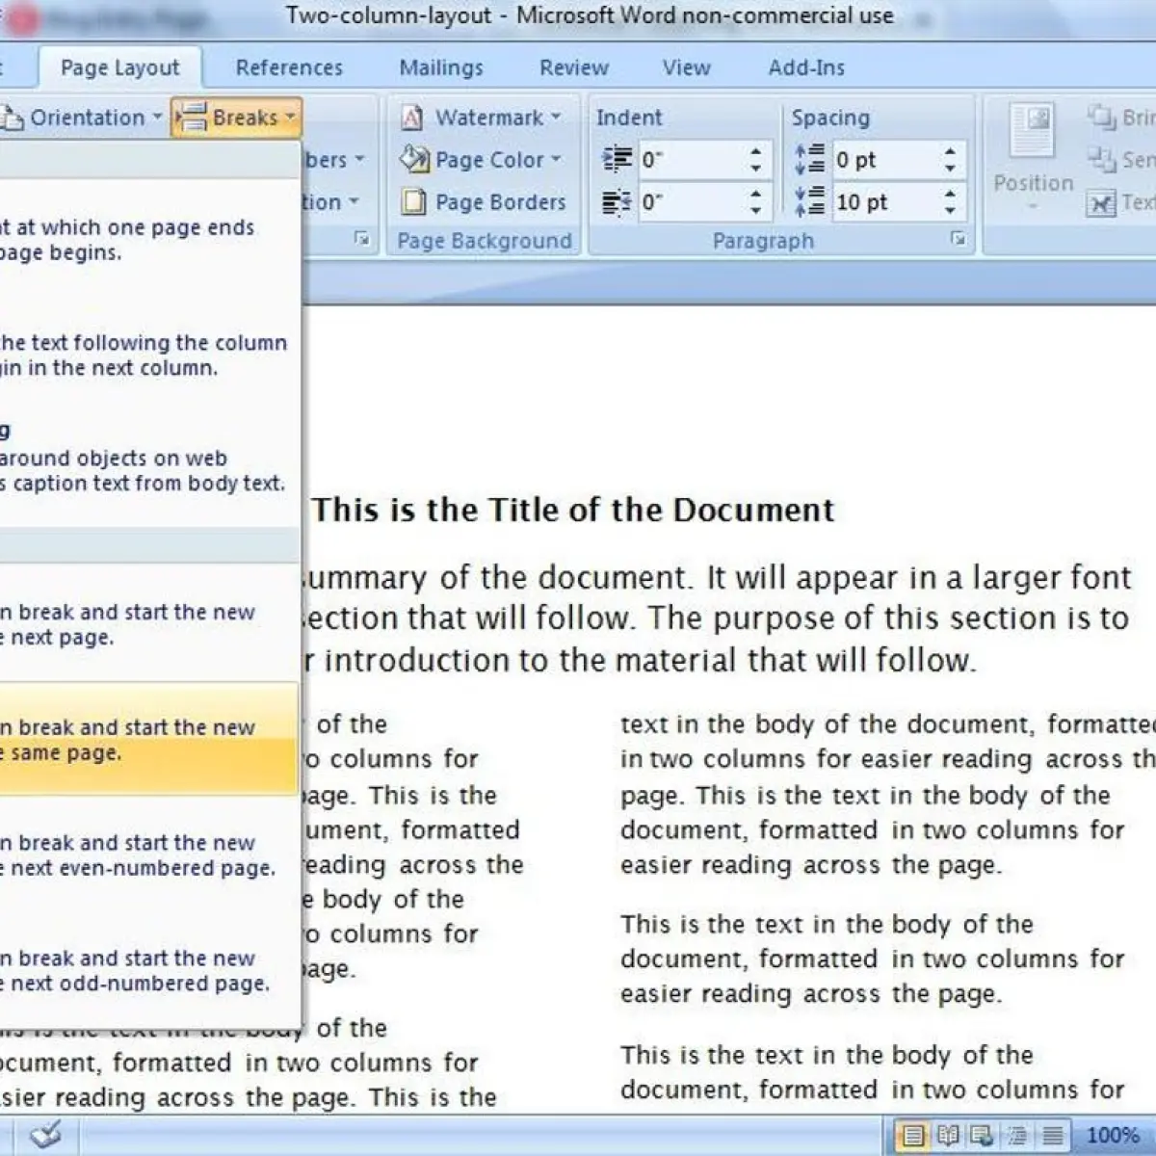The height and width of the screenshot is (1156, 1156).
Task: Choose the Odd Page section break option
Action: [x=149, y=969]
